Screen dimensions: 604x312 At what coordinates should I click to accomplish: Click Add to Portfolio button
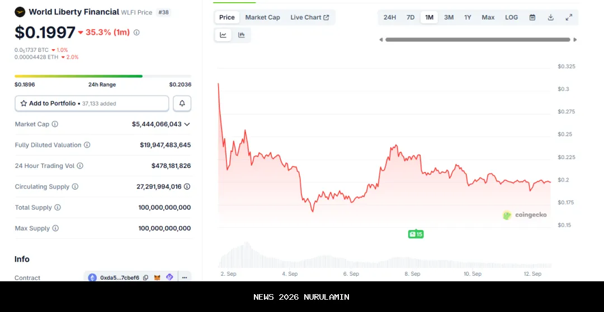click(x=92, y=103)
